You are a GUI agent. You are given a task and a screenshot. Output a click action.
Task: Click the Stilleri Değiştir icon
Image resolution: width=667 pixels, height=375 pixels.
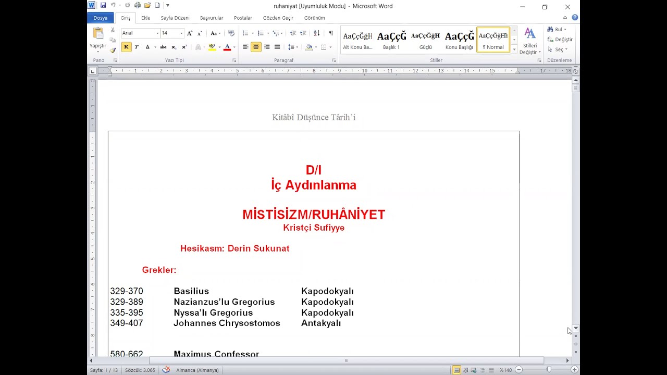[x=530, y=34]
